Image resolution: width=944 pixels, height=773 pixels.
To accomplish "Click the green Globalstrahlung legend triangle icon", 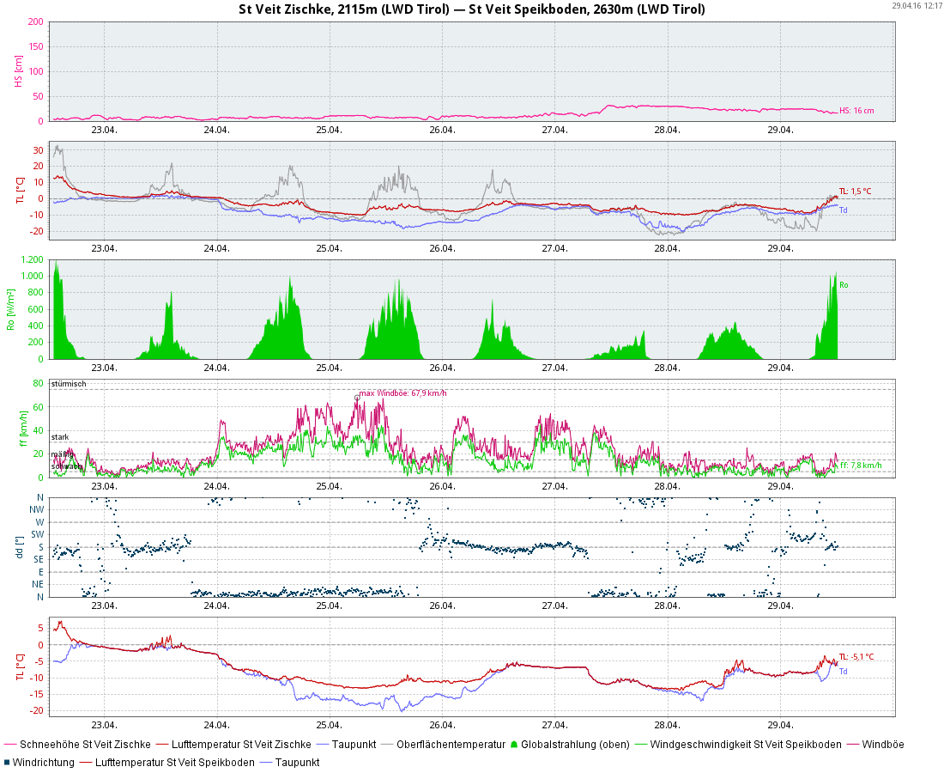I will pos(513,745).
